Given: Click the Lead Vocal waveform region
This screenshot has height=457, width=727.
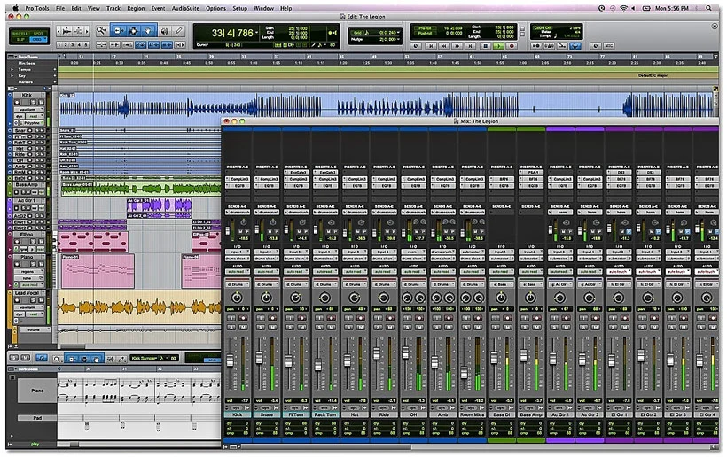Looking at the screenshot, I should coord(139,307).
